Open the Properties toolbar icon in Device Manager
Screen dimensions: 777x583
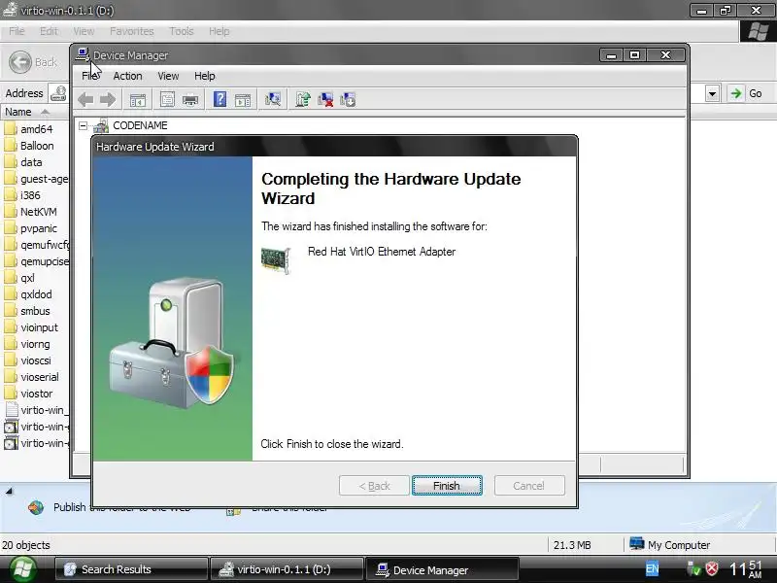(167, 100)
